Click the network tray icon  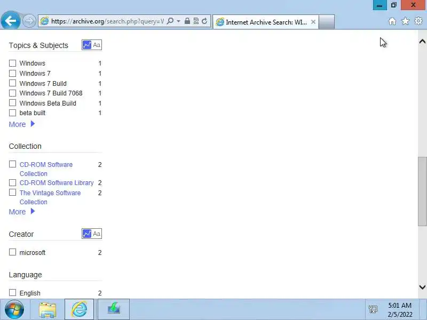[373, 309]
